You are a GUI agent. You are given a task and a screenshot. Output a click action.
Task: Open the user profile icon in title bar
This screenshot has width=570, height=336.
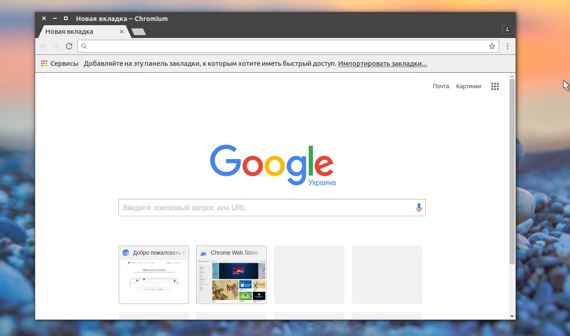coord(507,29)
